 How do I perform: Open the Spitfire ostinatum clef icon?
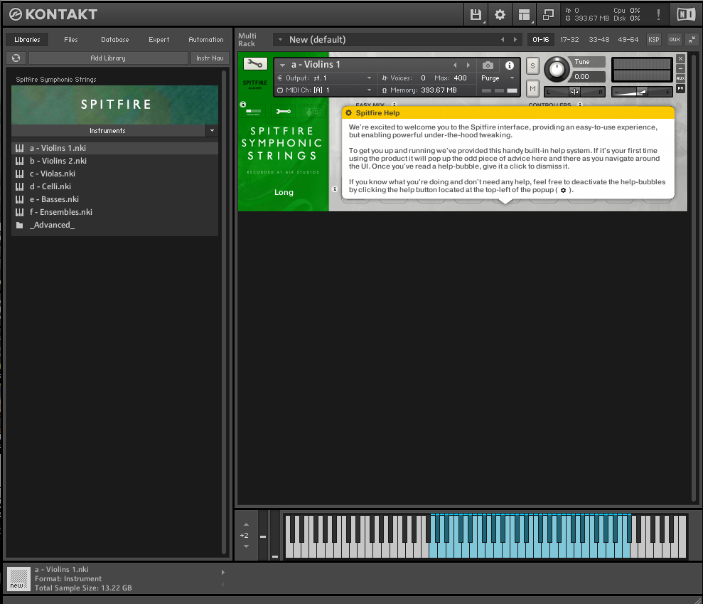313,111
